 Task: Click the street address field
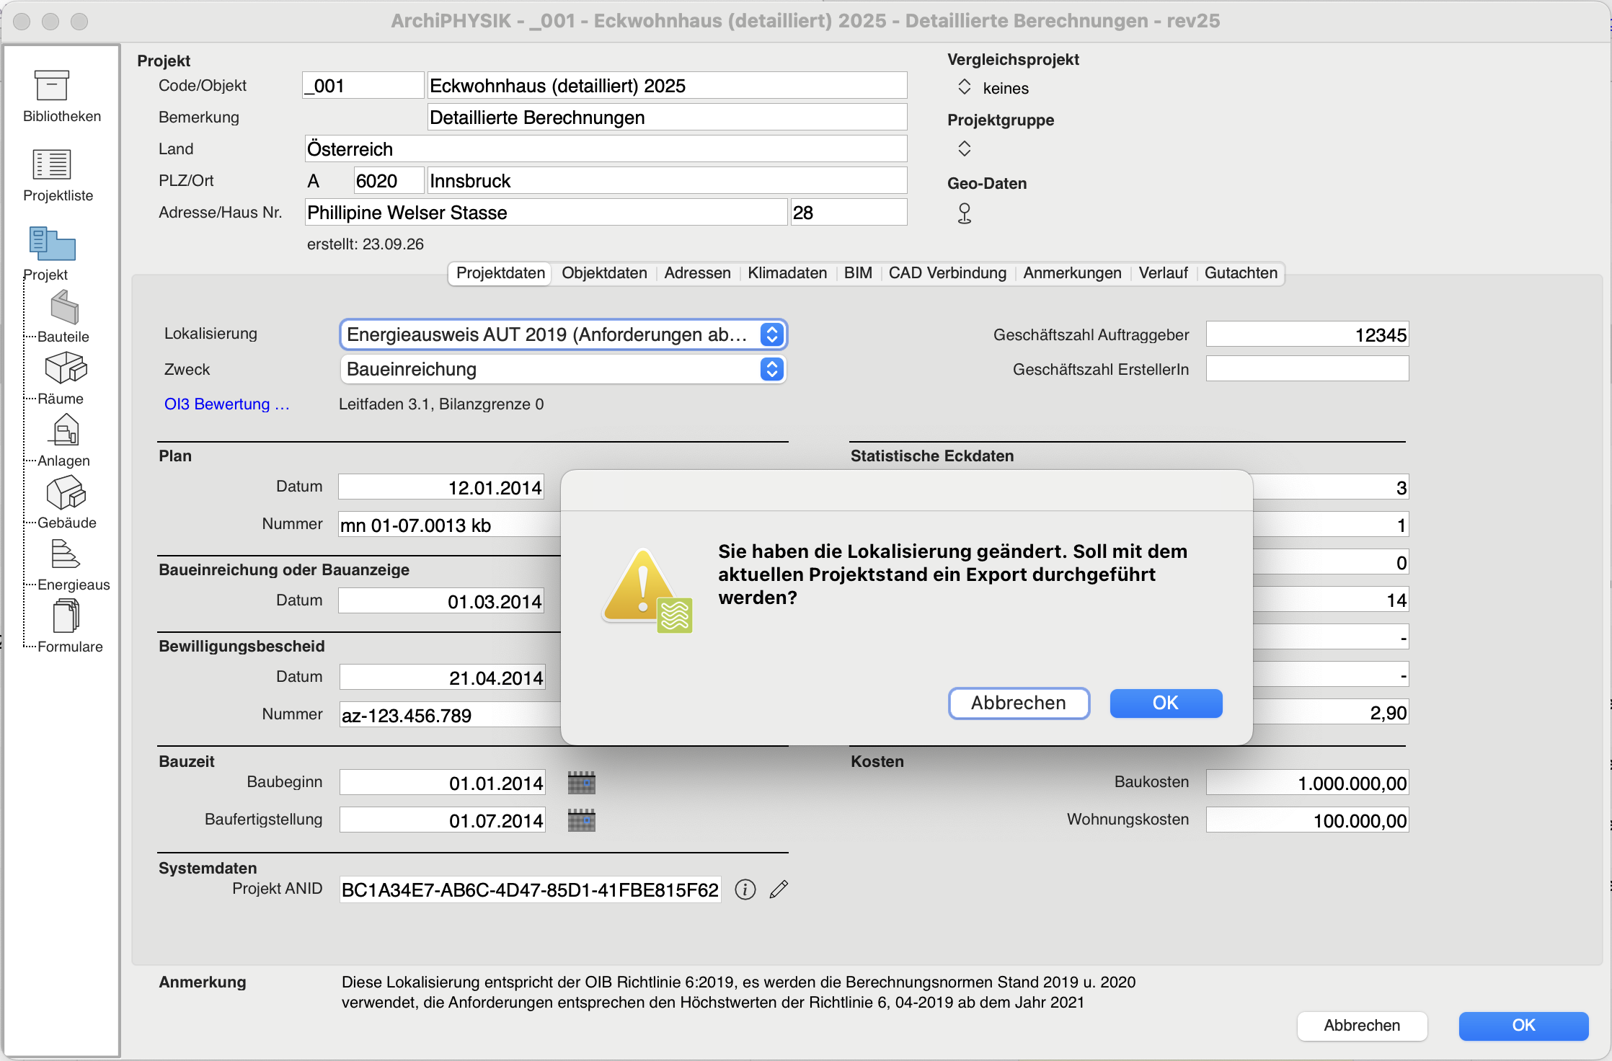[x=546, y=213]
